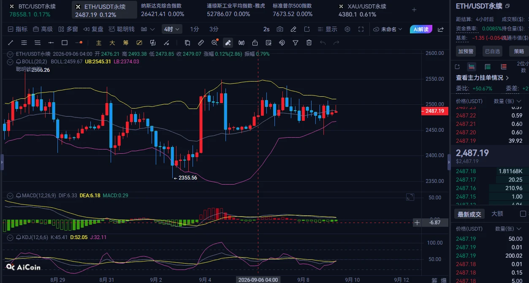The height and width of the screenshot is (283, 529).
Task: Toggle the 显示 display options
Action: pos(327,29)
